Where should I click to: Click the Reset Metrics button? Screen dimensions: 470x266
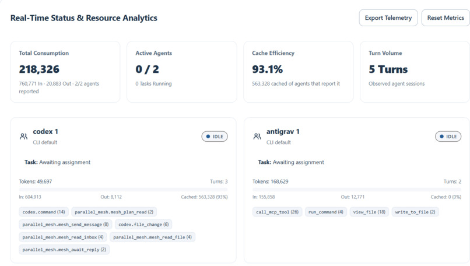[x=446, y=18]
